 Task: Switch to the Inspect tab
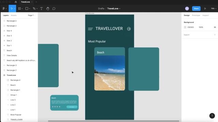tap(205, 15)
